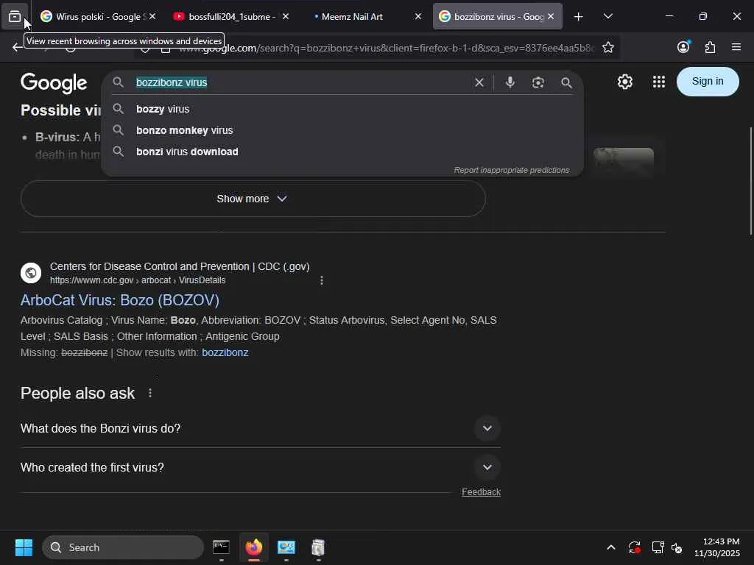Expand What does the Bonzi virus do?
The image size is (754, 565).
click(260, 428)
